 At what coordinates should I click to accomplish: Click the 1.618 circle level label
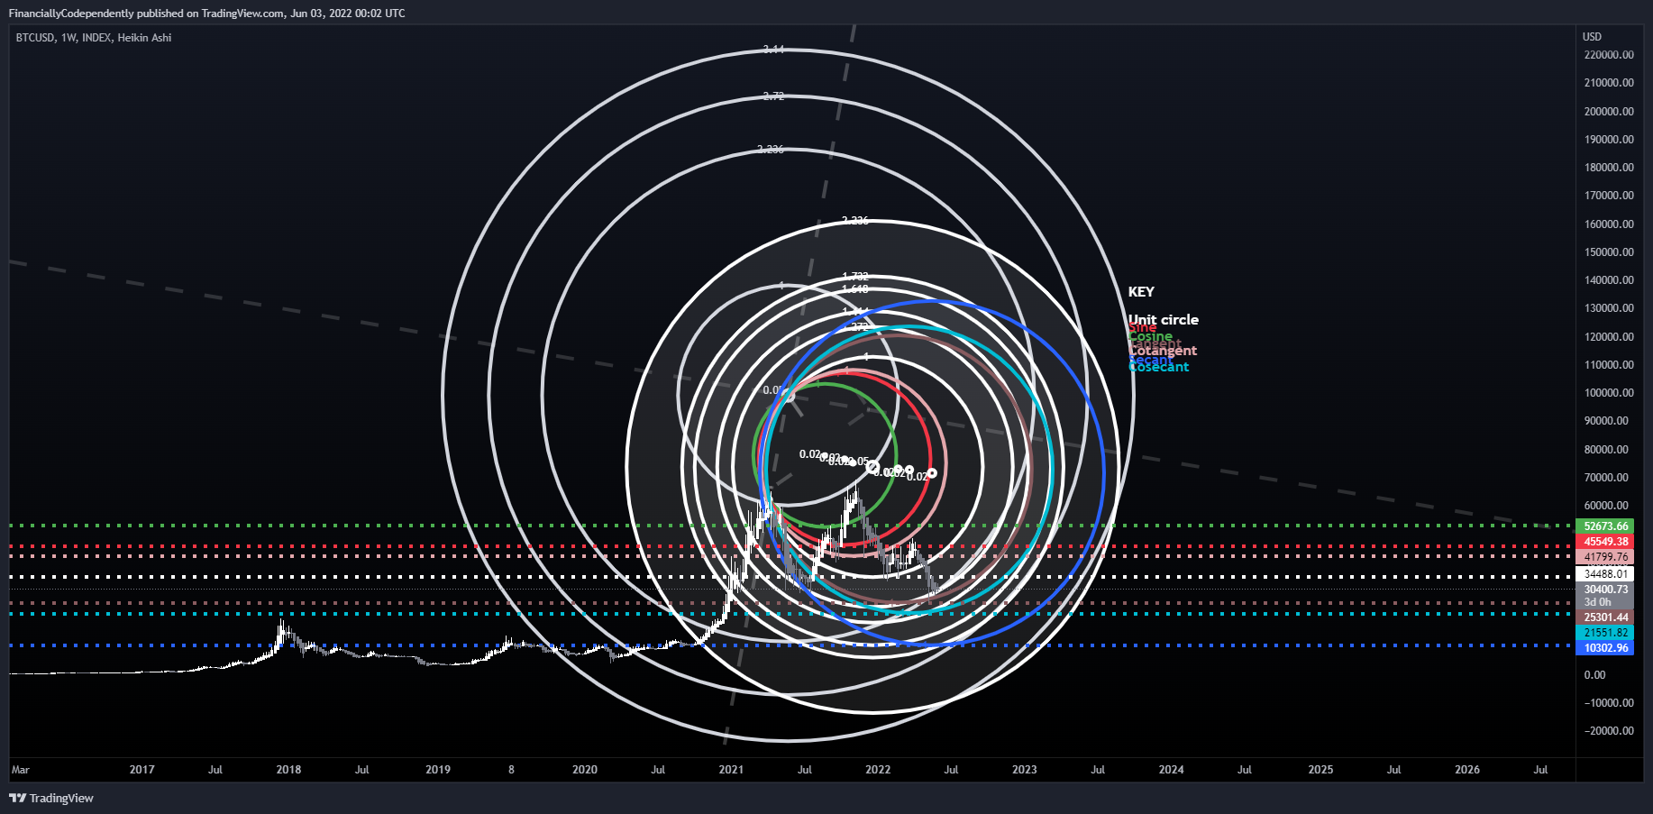(855, 289)
